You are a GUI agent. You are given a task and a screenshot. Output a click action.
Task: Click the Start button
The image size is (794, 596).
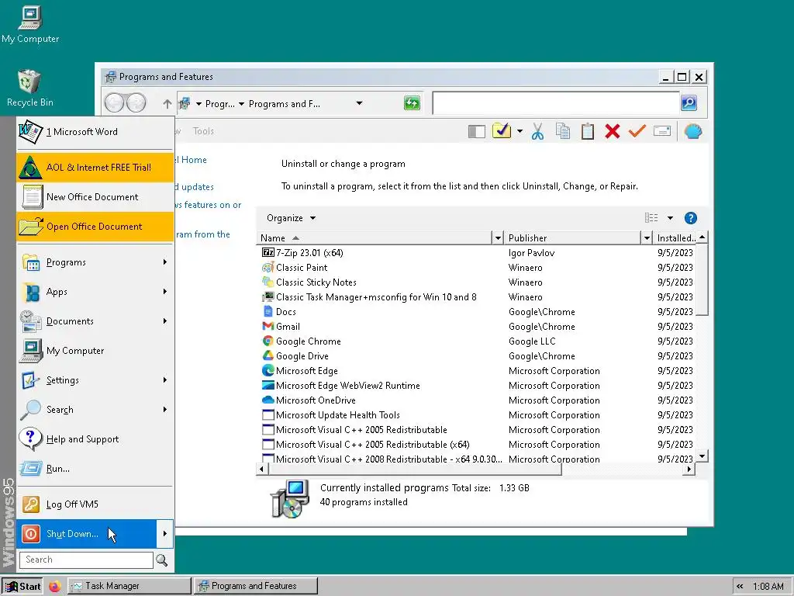coord(22,586)
